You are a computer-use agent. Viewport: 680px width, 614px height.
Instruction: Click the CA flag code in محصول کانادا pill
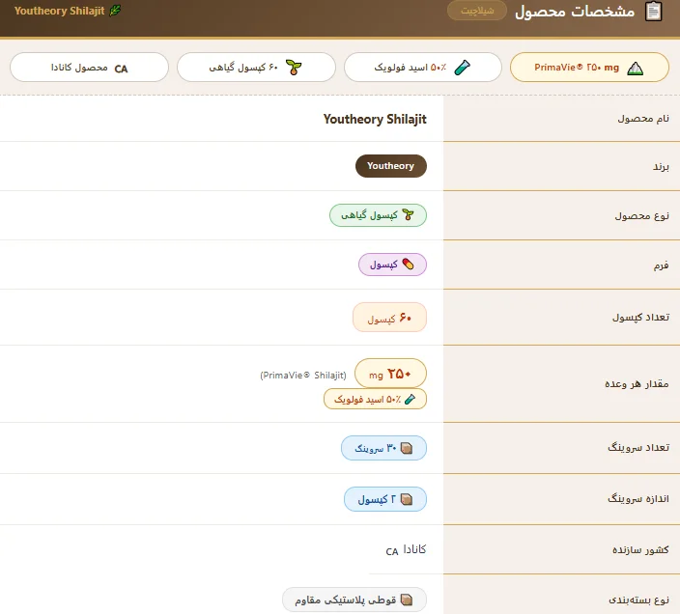tap(121, 69)
